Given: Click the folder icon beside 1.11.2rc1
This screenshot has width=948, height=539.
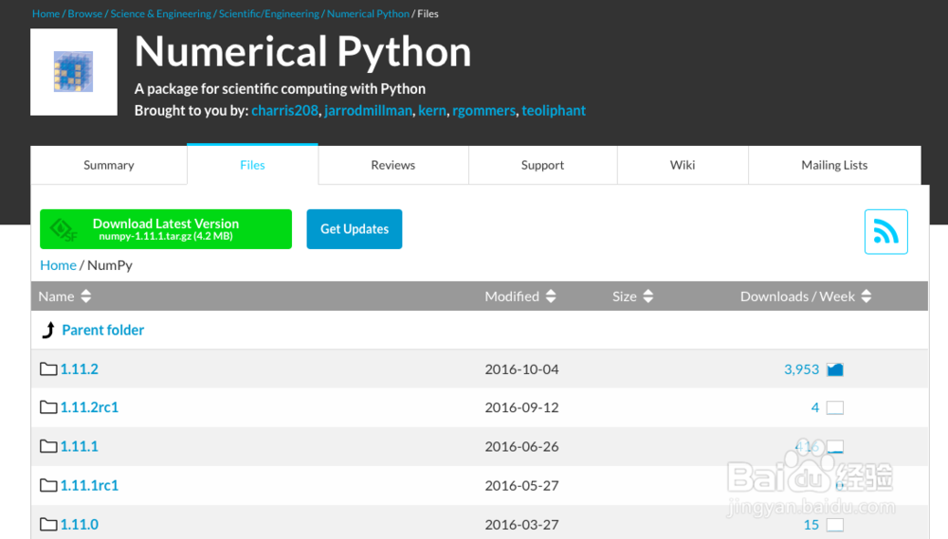Looking at the screenshot, I should click(x=48, y=407).
